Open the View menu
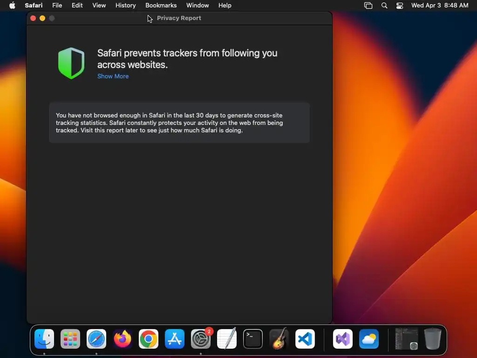The height and width of the screenshot is (358, 477). 99,6
